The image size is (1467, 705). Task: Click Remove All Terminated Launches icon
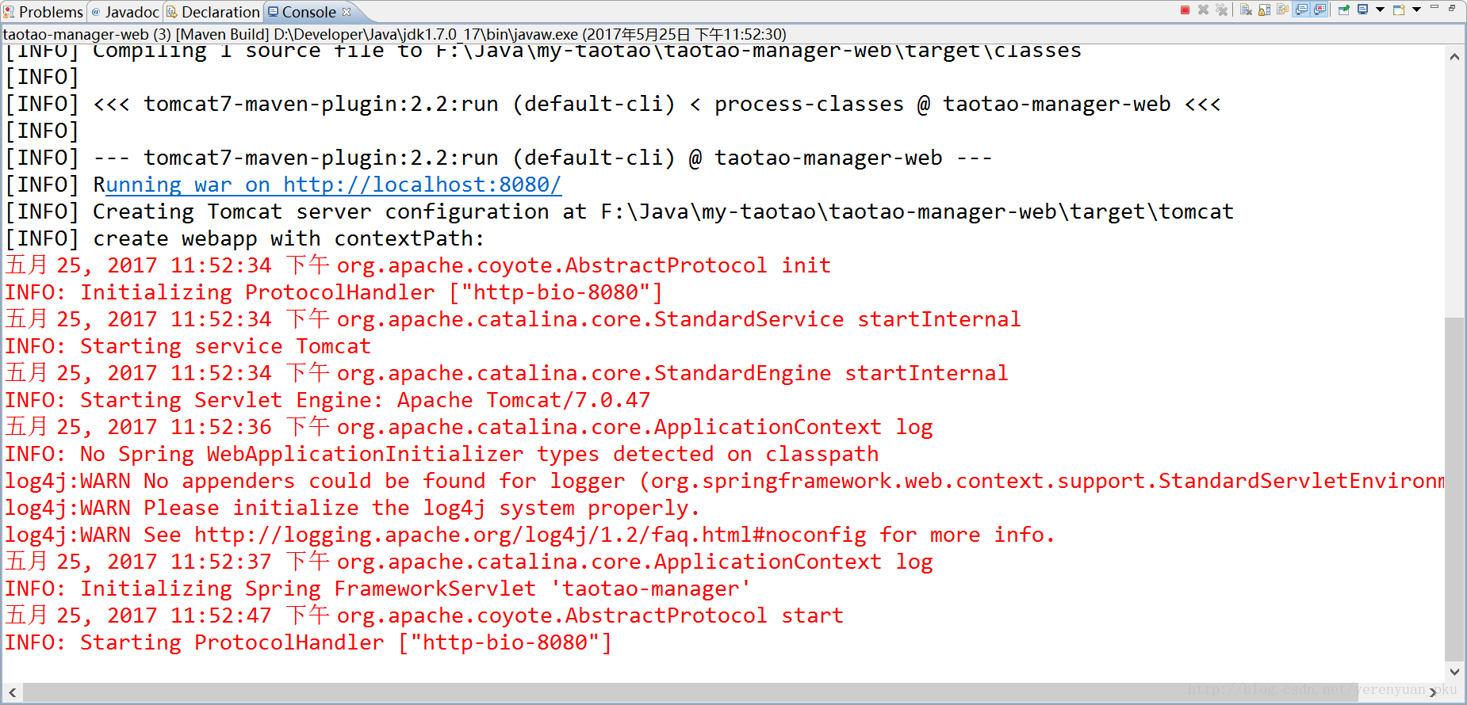pyautogui.click(x=1221, y=10)
